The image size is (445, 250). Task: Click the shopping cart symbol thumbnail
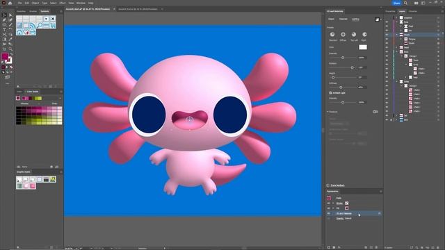tap(53, 26)
